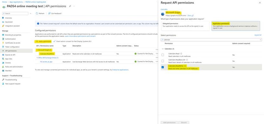The height and width of the screenshot is (124, 264).
Task: Open the Authentication section
Action: click(10, 39)
